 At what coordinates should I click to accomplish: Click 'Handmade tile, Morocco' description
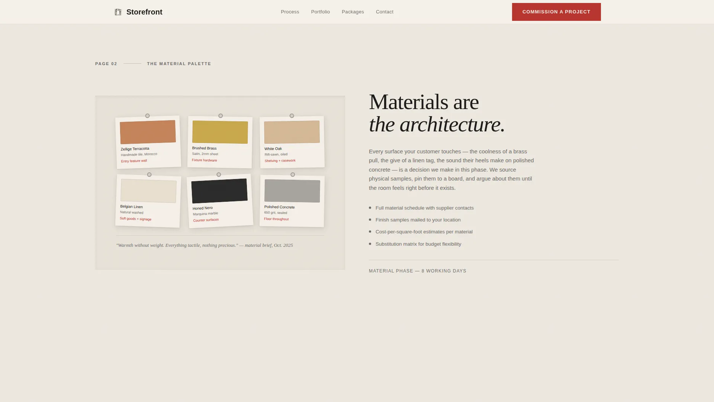pos(139,154)
